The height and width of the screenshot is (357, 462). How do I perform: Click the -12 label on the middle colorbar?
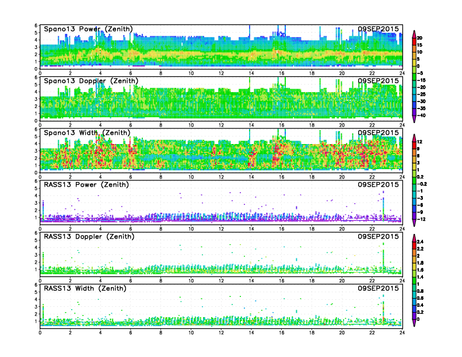[421, 219]
